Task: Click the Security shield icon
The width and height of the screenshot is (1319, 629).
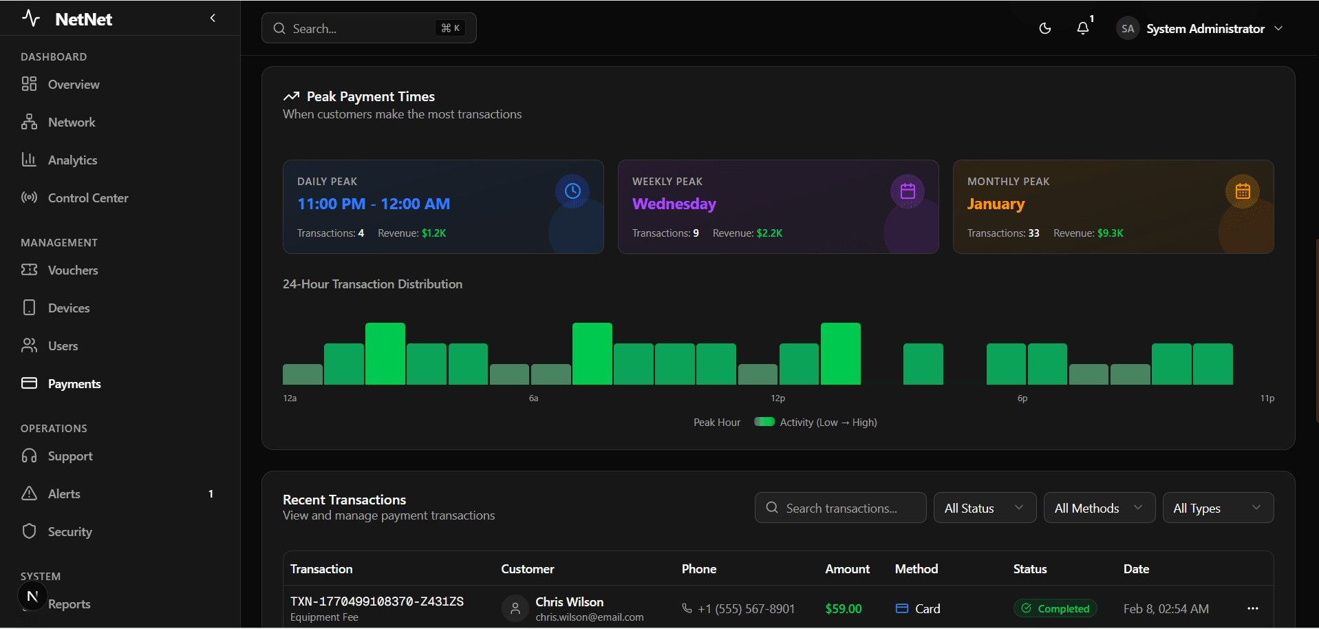Action: coord(29,531)
